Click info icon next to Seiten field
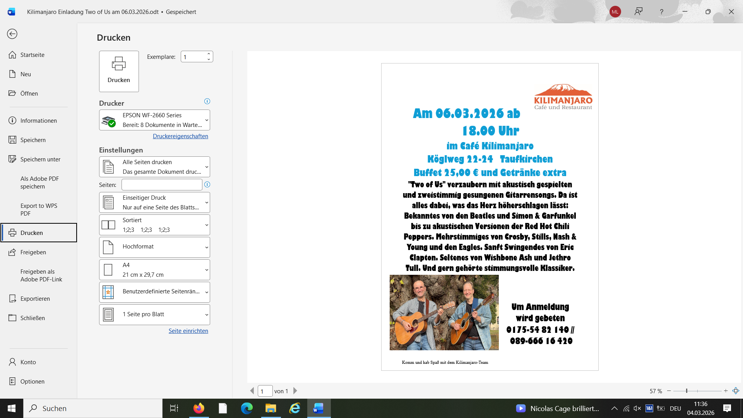743x418 pixels. click(x=207, y=185)
